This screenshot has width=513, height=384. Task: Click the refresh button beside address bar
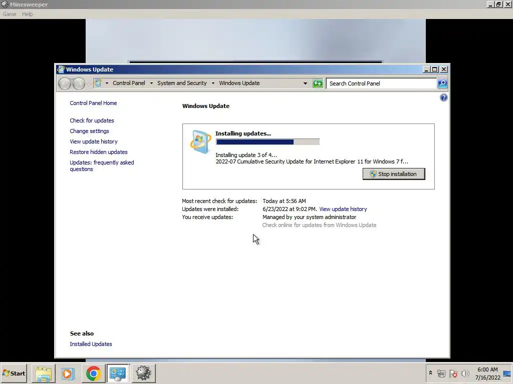point(317,83)
